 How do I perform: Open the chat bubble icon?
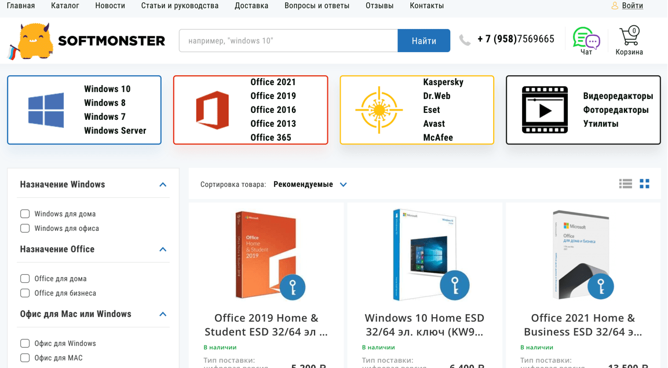pyautogui.click(x=586, y=38)
